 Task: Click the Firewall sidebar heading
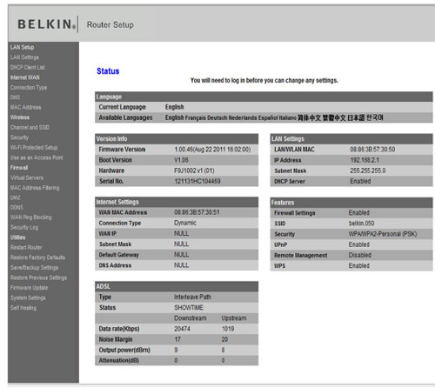pyautogui.click(x=19, y=168)
